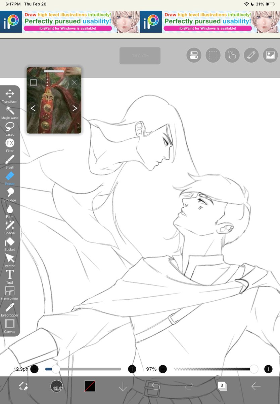
Task: Select the Smudge tool
Action: coord(10,195)
